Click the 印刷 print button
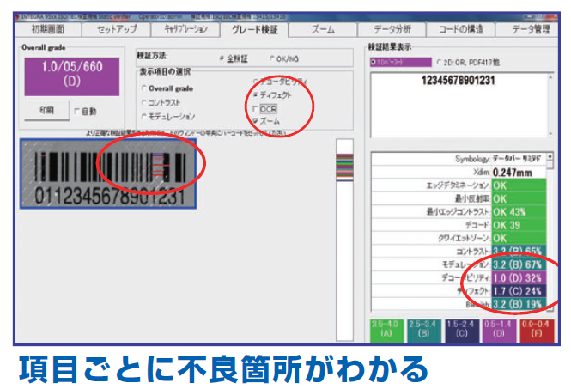571x389 pixels. 46,111
